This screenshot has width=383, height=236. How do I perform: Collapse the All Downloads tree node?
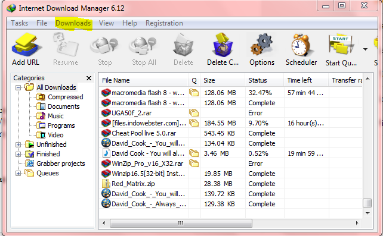tap(18, 87)
